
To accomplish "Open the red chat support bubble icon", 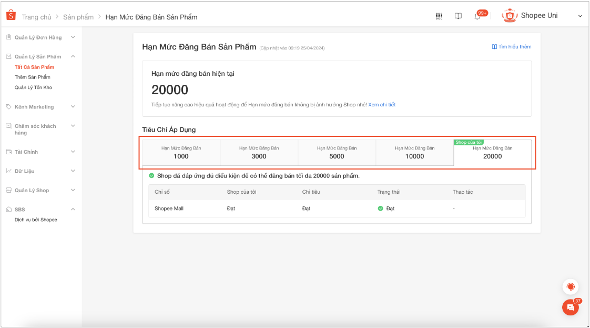I will point(570,287).
